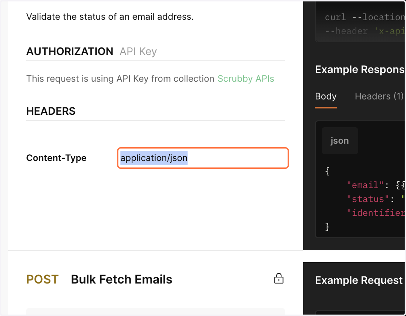Image resolution: width=406 pixels, height=316 pixels.
Task: Click the curl --location command line
Action: click(364, 17)
